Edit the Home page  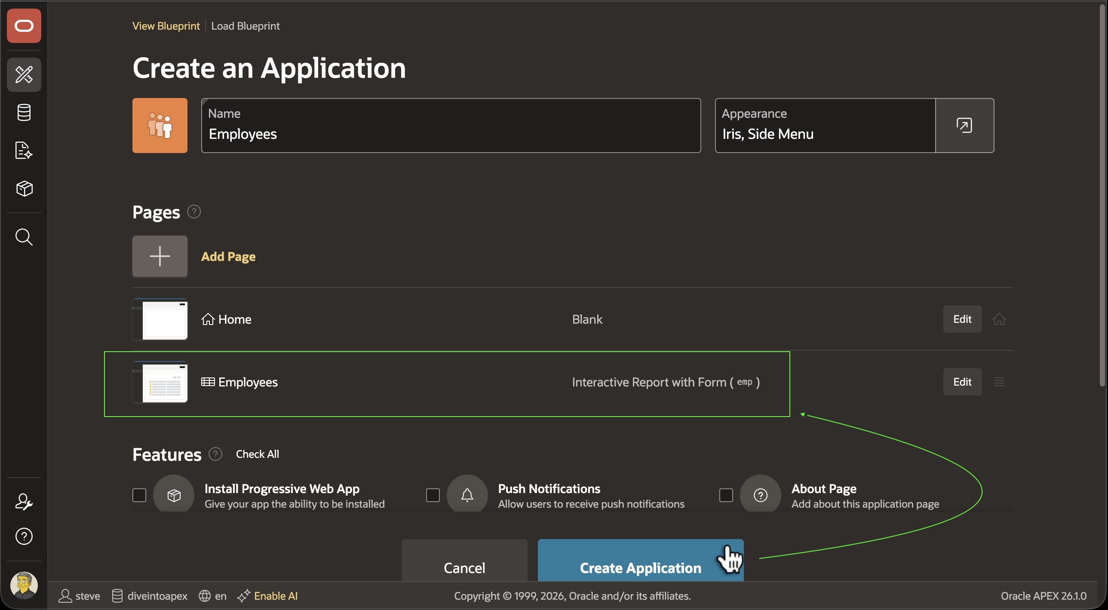(962, 319)
